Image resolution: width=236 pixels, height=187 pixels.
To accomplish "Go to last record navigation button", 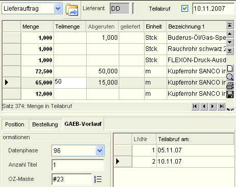I will (x=221, y=106).
